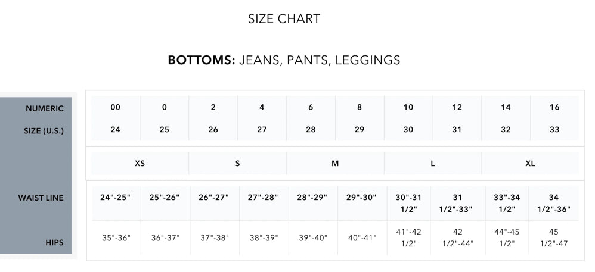
Task: Select waist 34 1/2"-36" cell
Action: pyautogui.click(x=554, y=204)
